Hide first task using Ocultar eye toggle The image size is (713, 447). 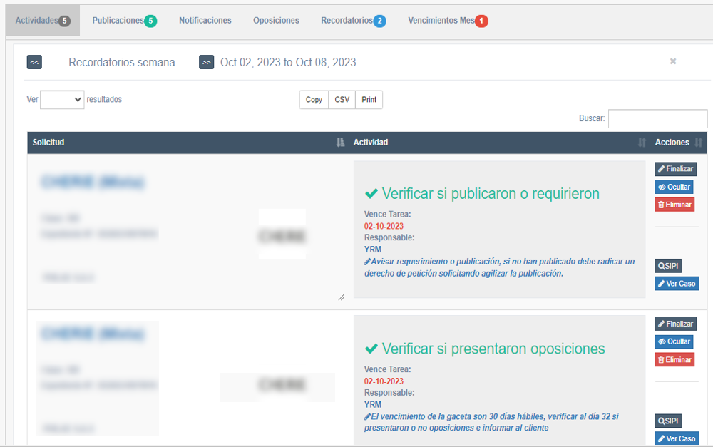674,186
